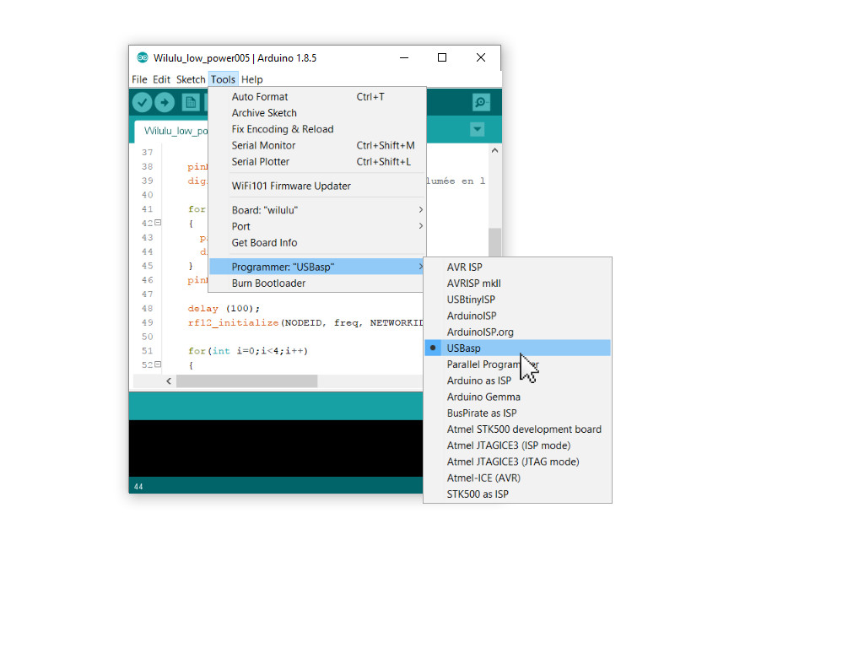
Task: Select BusPirate as ISP programmer
Action: pyautogui.click(x=517, y=413)
